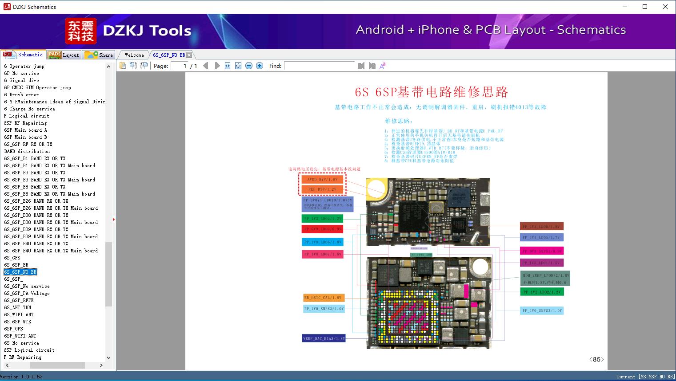Viewport: 676px width, 381px height.
Task: Select '6P No service' list entry
Action: 21,73
